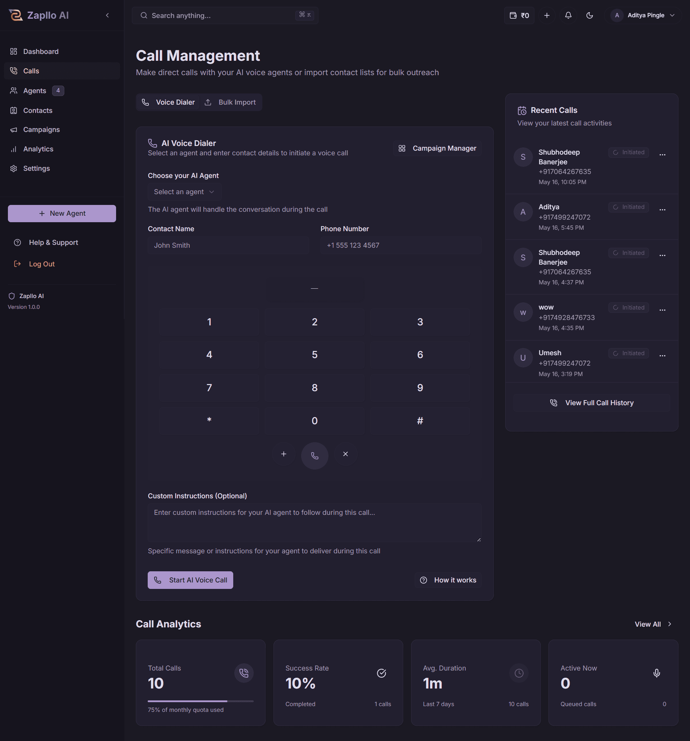Click the Start AI Voice Call button

[190, 580]
